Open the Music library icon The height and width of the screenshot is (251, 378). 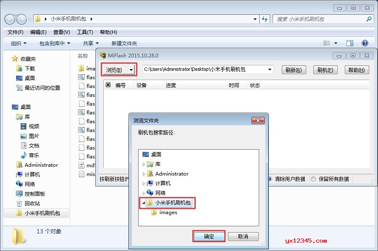click(x=24, y=155)
